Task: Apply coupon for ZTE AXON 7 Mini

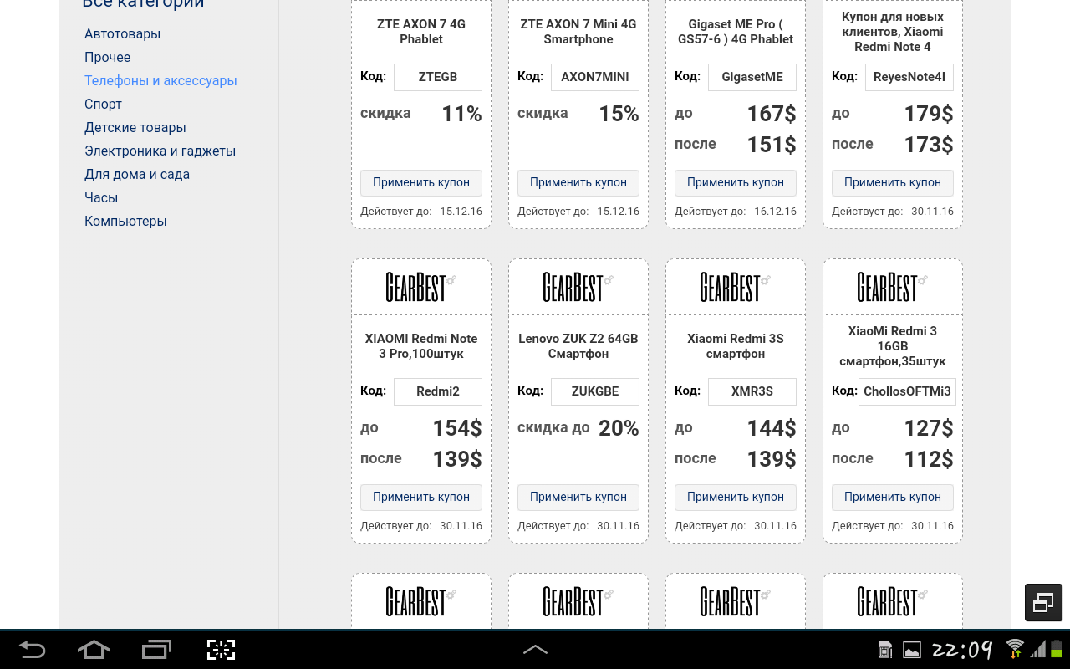Action: (x=578, y=182)
